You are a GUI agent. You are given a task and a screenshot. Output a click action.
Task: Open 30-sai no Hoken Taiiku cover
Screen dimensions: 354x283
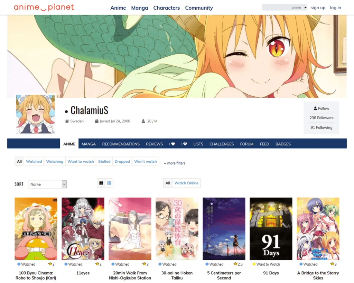coord(177,229)
